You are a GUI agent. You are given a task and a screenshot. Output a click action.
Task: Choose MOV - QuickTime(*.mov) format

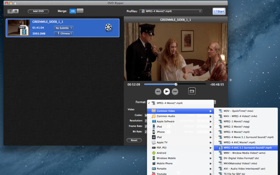pyautogui.click(x=246, y=111)
